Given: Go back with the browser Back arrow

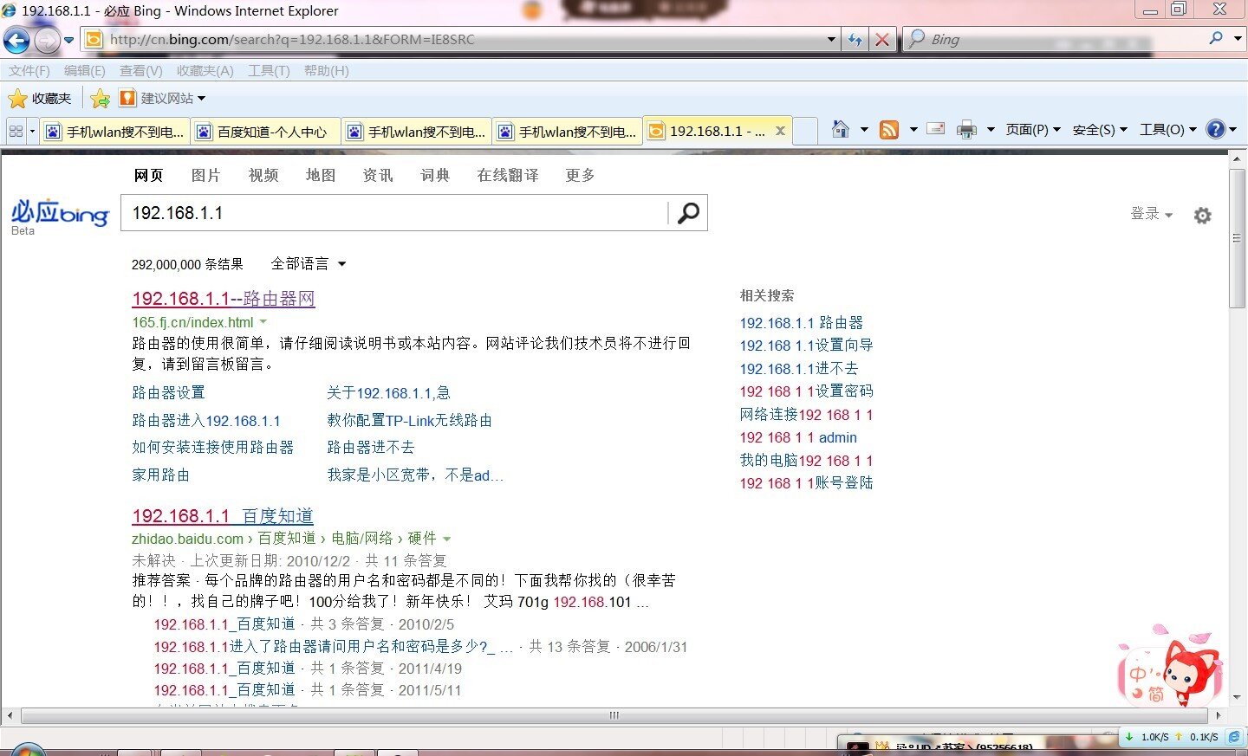Looking at the screenshot, I should click(16, 40).
